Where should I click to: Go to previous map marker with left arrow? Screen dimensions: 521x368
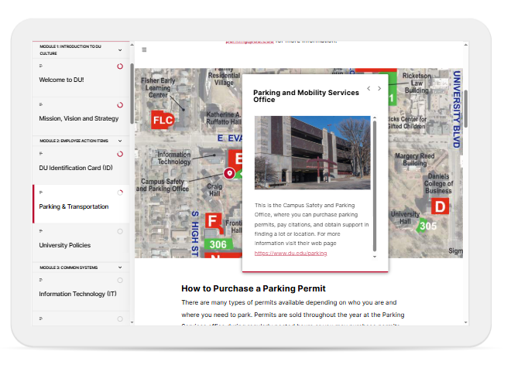(x=368, y=88)
